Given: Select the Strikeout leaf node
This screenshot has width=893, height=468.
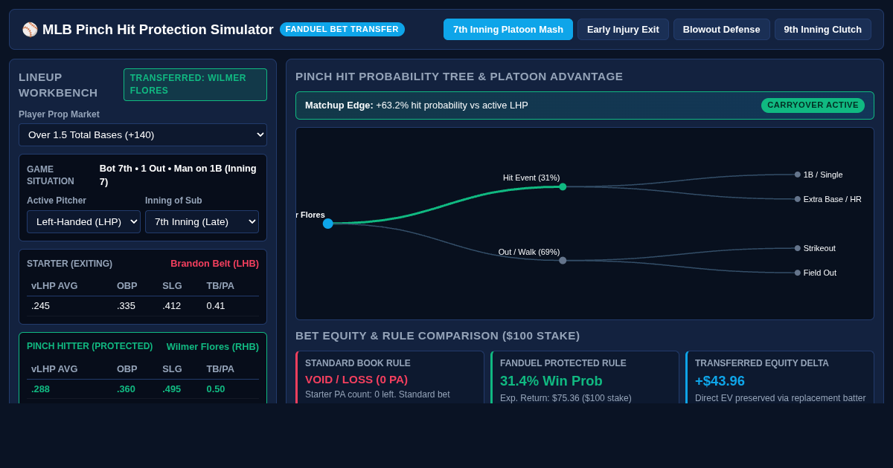Looking at the screenshot, I should tap(798, 248).
